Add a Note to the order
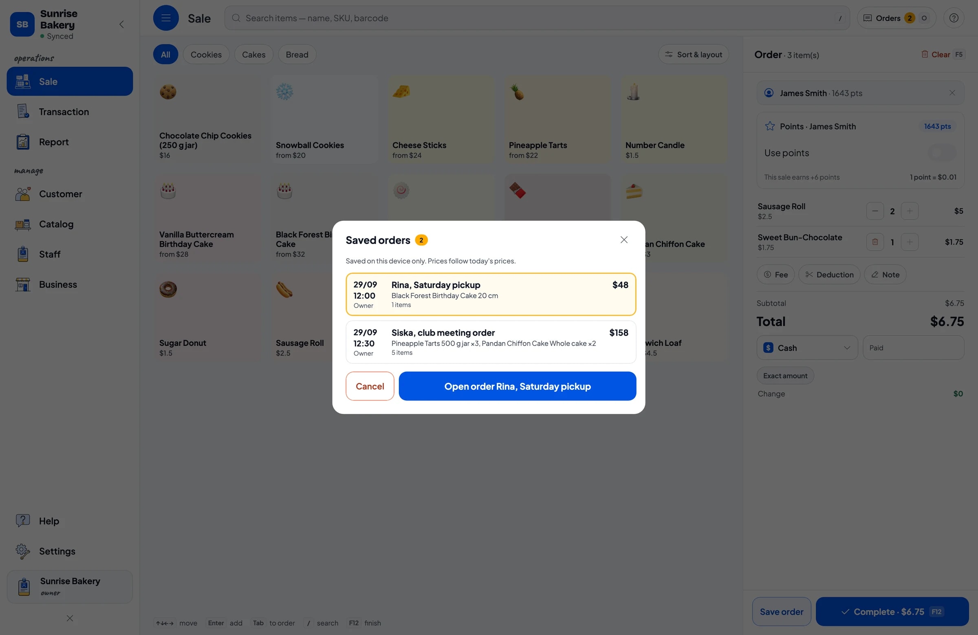 [885, 275]
